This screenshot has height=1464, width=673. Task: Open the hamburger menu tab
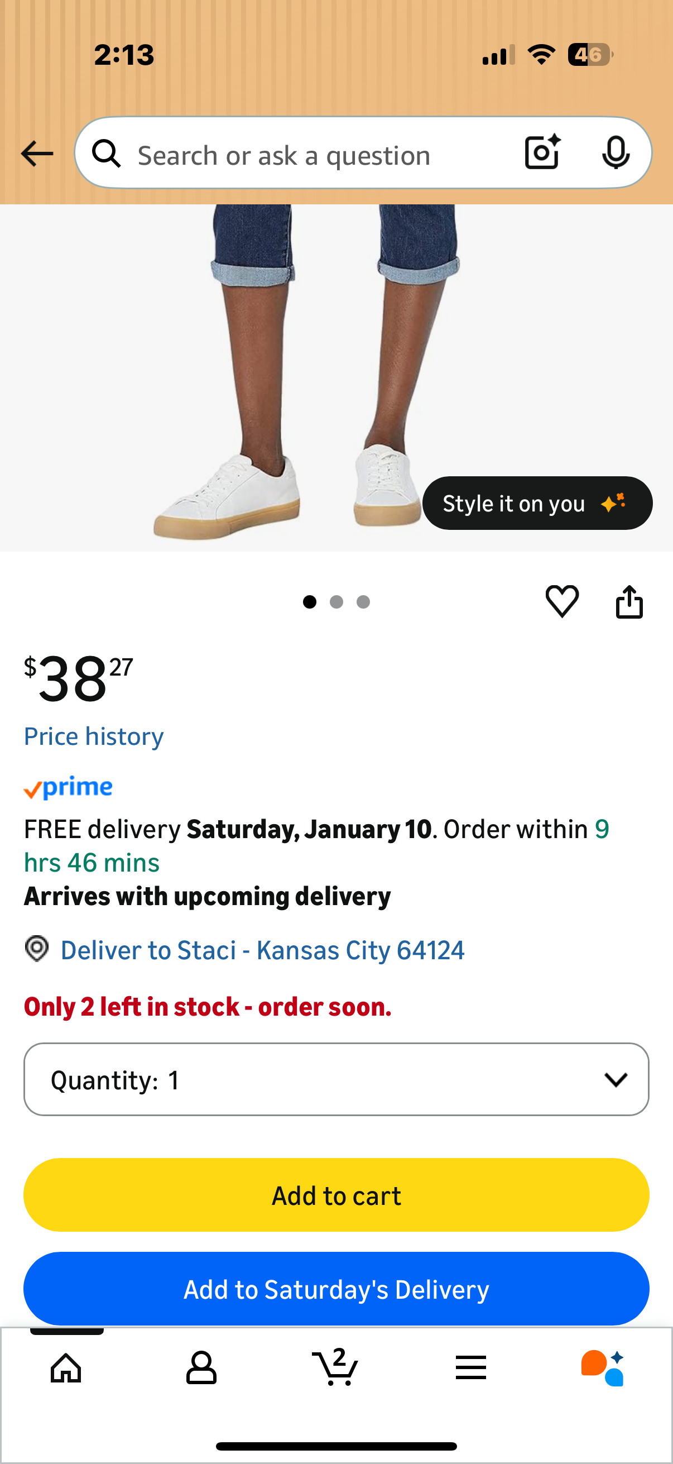[x=470, y=1367]
